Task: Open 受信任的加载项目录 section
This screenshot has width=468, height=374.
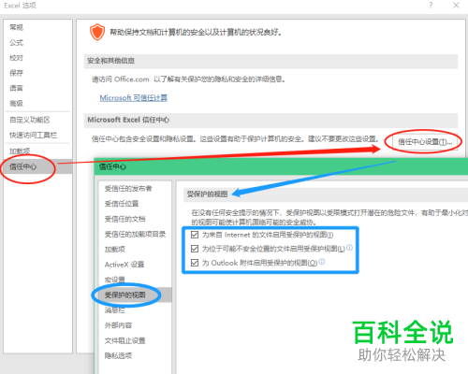Action: point(135,235)
